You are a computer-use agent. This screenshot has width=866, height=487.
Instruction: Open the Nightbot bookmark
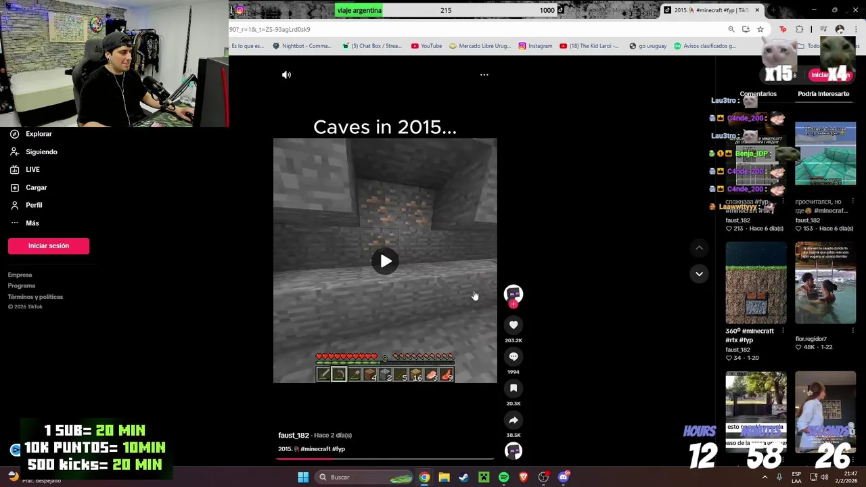(x=302, y=46)
